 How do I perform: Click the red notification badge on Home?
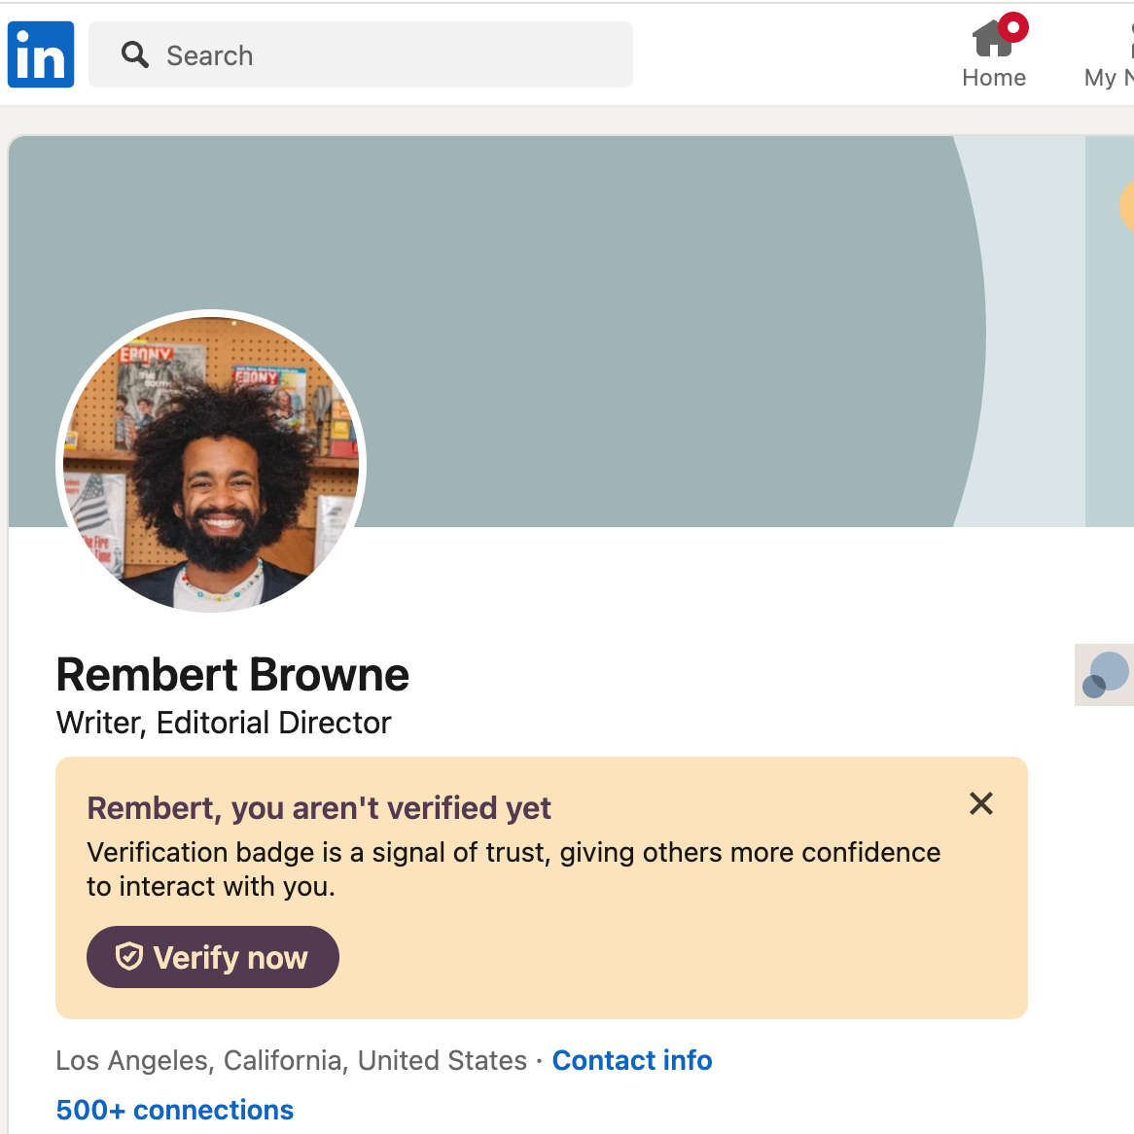click(1013, 27)
